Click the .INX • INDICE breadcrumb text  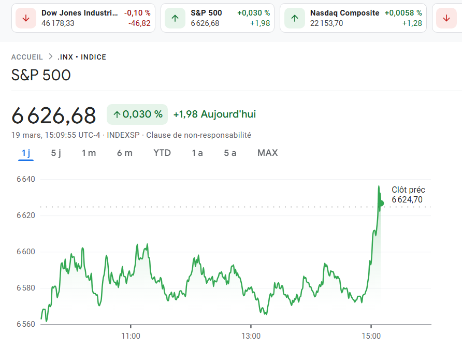(x=82, y=57)
